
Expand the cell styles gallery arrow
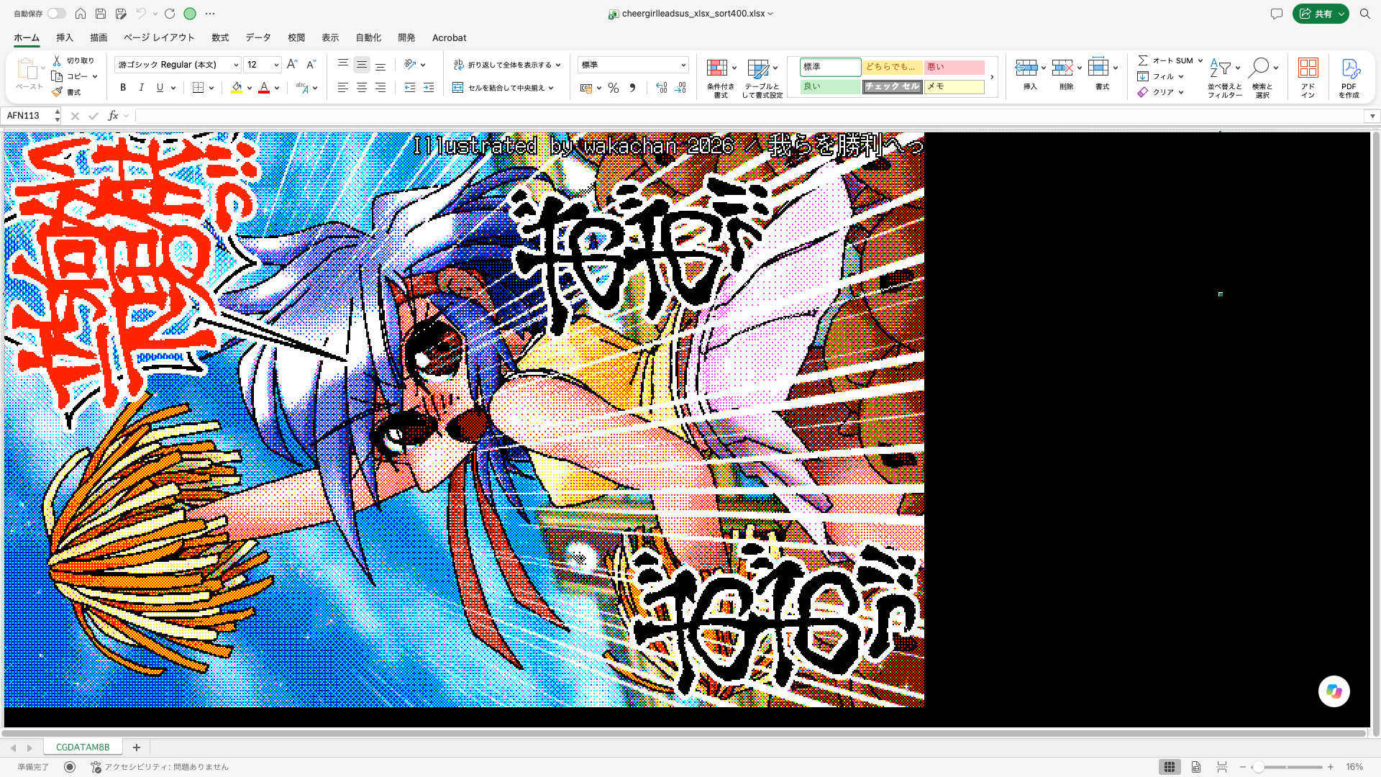pyautogui.click(x=992, y=77)
